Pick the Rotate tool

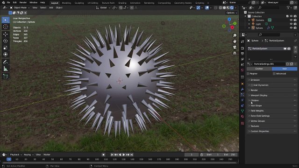click(6, 41)
